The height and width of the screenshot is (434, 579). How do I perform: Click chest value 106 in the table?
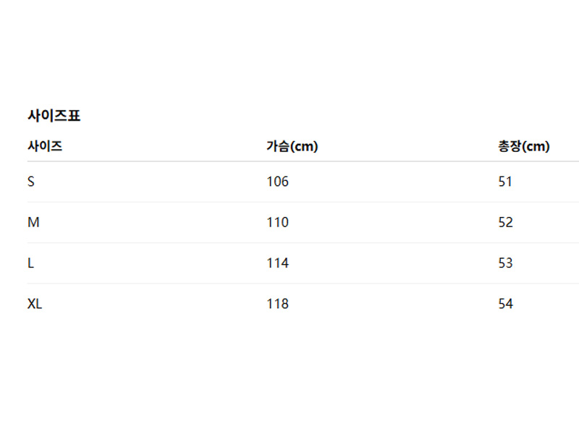pyautogui.click(x=277, y=182)
